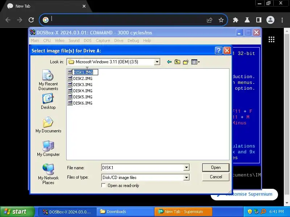Cancel the image file dialog
Viewport: 290px width, 217px height.
216,177
